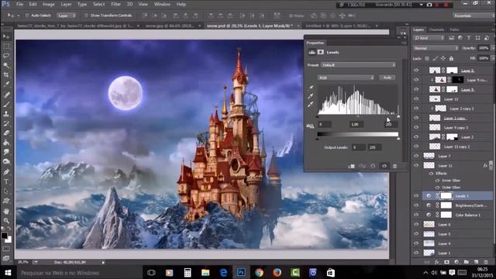Hide Layer 1 using its eye icon

(416, 253)
